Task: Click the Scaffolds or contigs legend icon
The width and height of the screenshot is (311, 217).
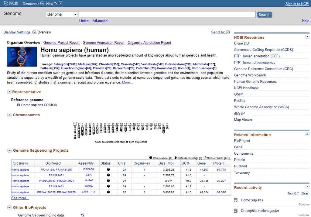Action: pos(175,157)
